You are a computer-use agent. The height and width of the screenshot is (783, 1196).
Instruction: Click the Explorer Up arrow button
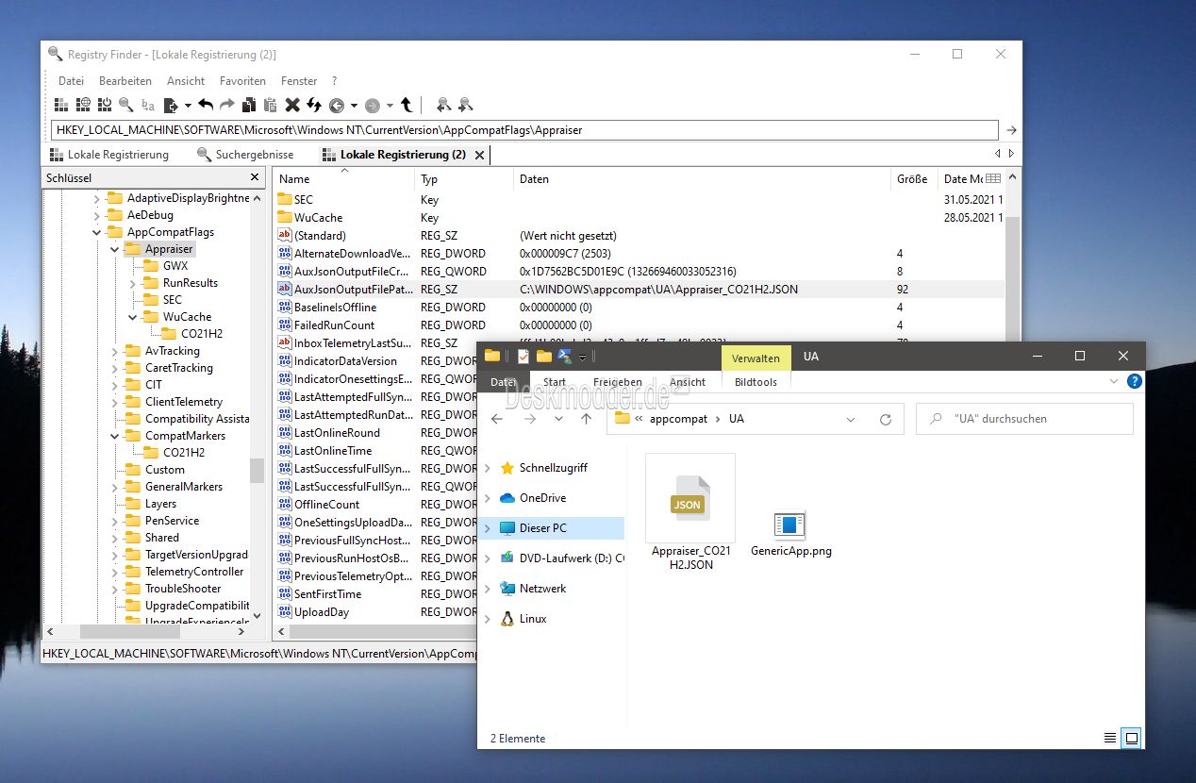[586, 419]
